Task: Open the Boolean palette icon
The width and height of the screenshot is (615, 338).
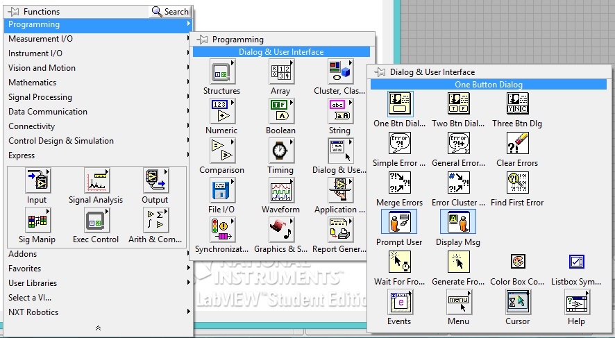Action: (281, 111)
